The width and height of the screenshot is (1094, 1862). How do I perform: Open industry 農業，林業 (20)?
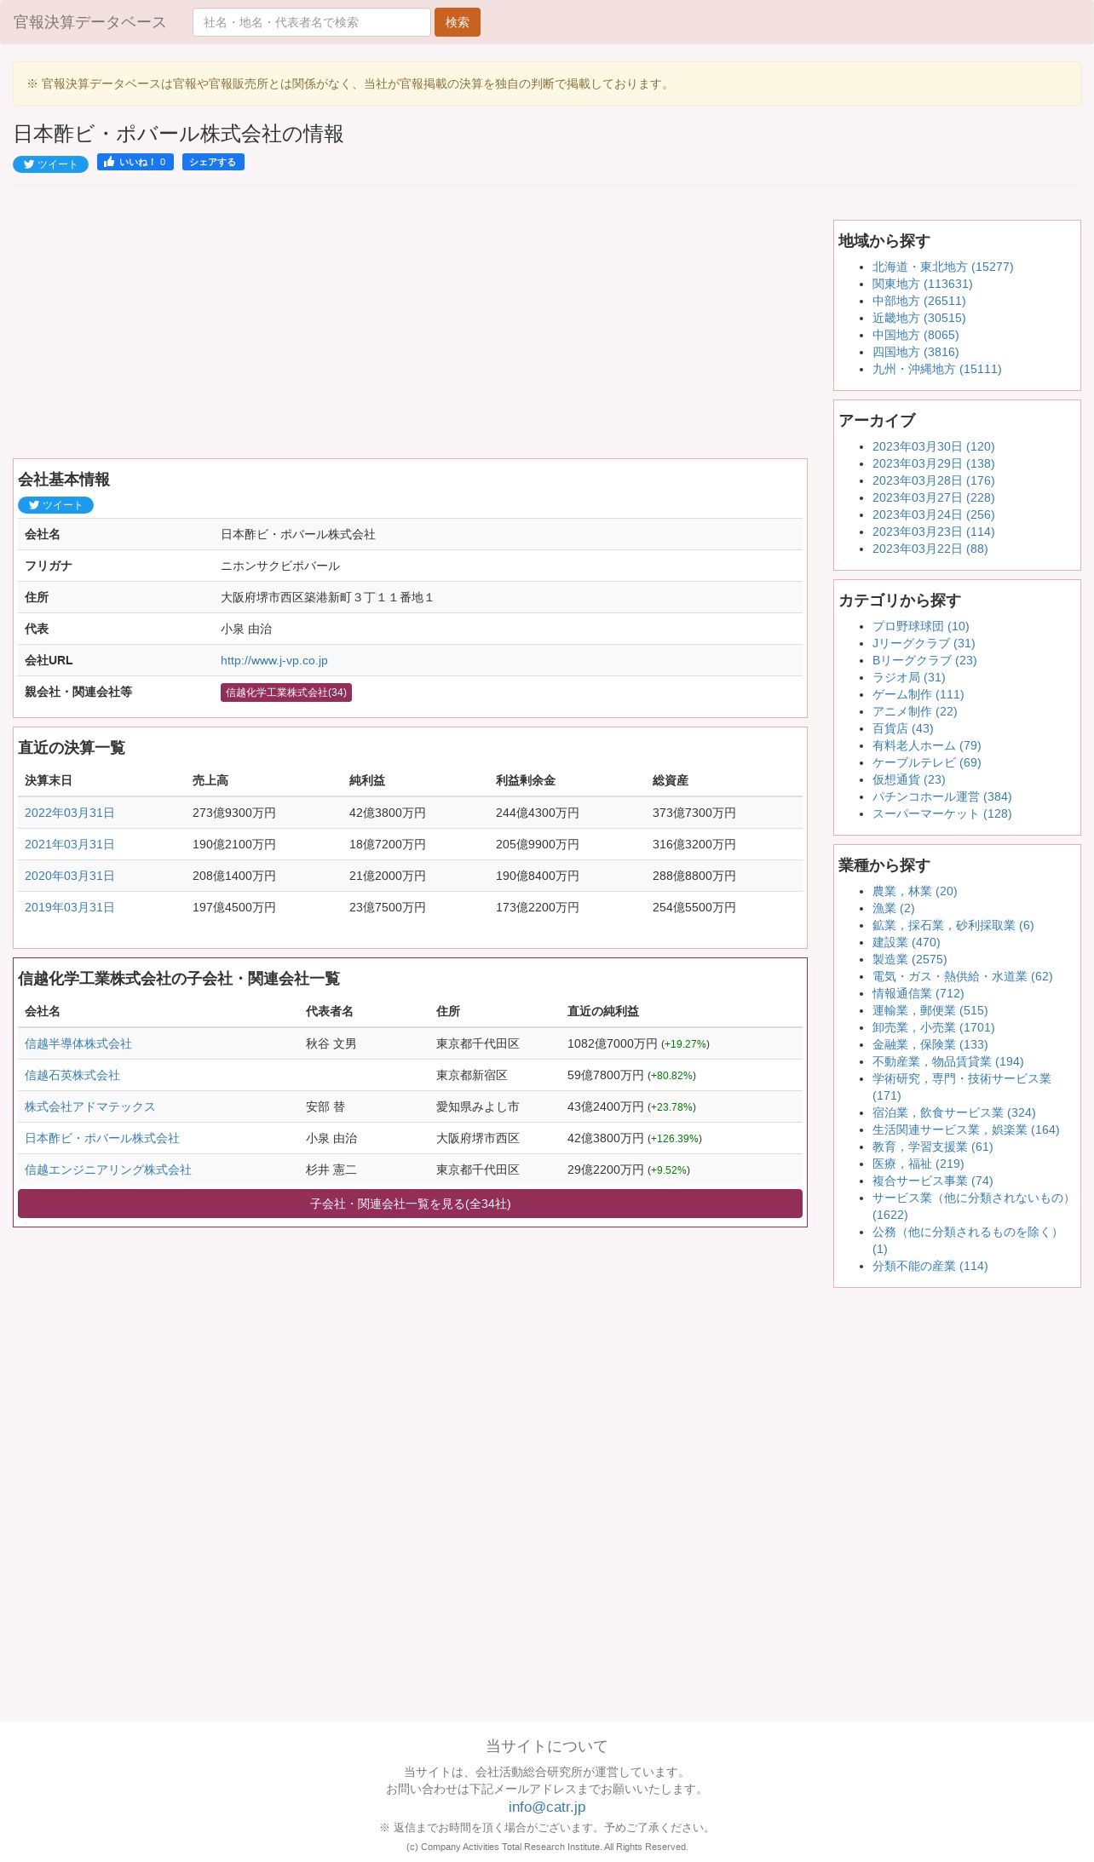pos(914,892)
